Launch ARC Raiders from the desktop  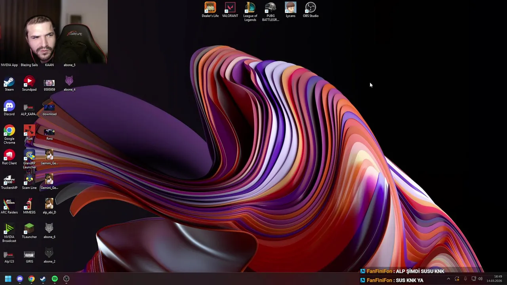click(9, 207)
